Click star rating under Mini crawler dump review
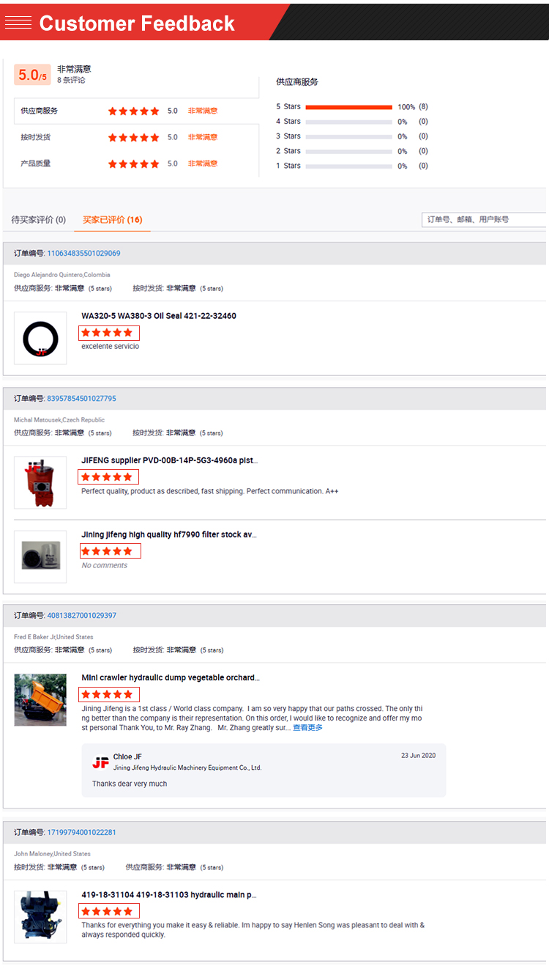 coord(108,694)
